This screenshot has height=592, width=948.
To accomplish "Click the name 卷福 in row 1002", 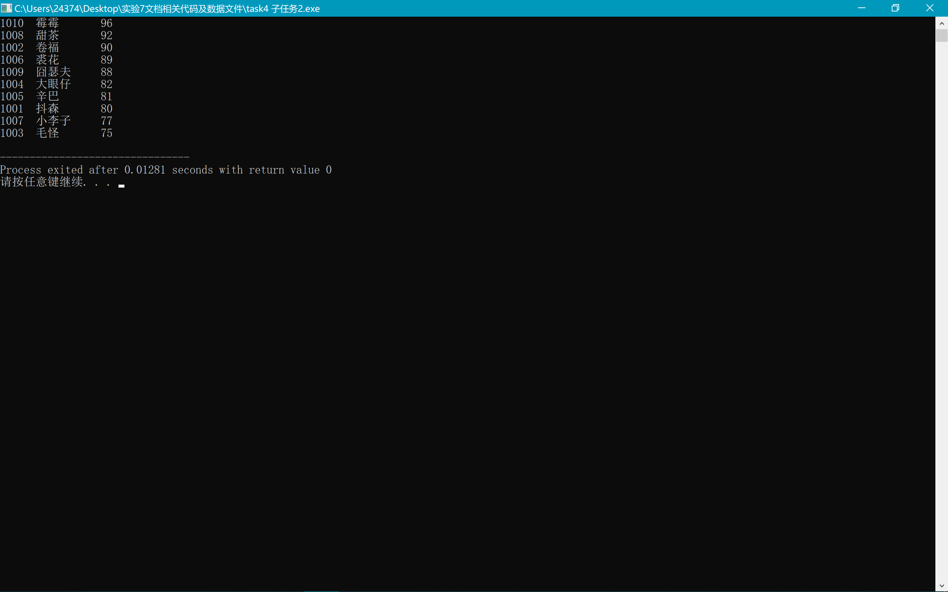I will tap(47, 47).
